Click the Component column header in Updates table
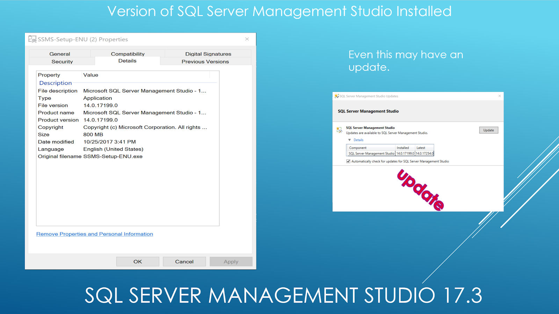Image resolution: width=559 pixels, height=314 pixels. coord(371,148)
